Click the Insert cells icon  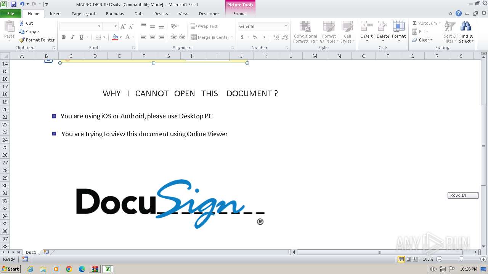(367, 27)
